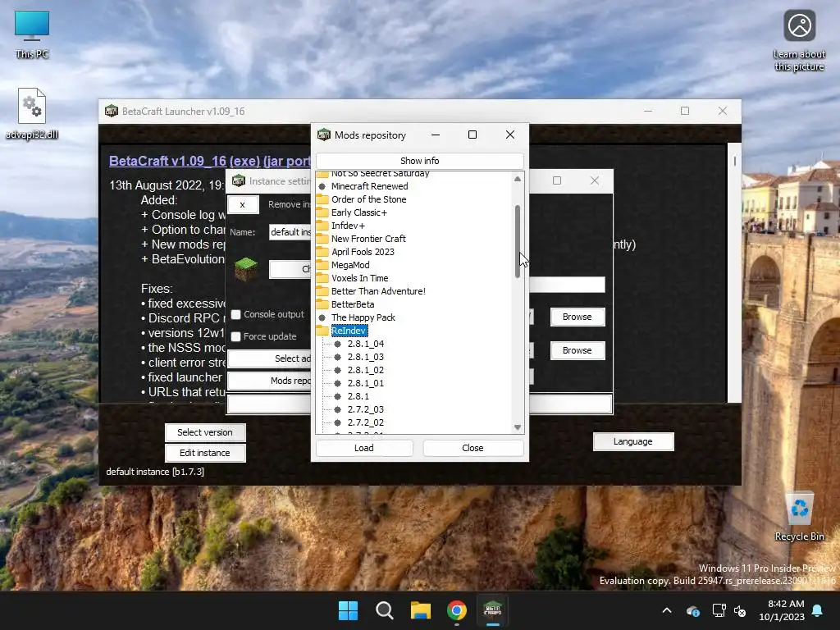Screen dimensions: 840x630
Task: Click the muted volume tray icon
Action: tap(740, 610)
